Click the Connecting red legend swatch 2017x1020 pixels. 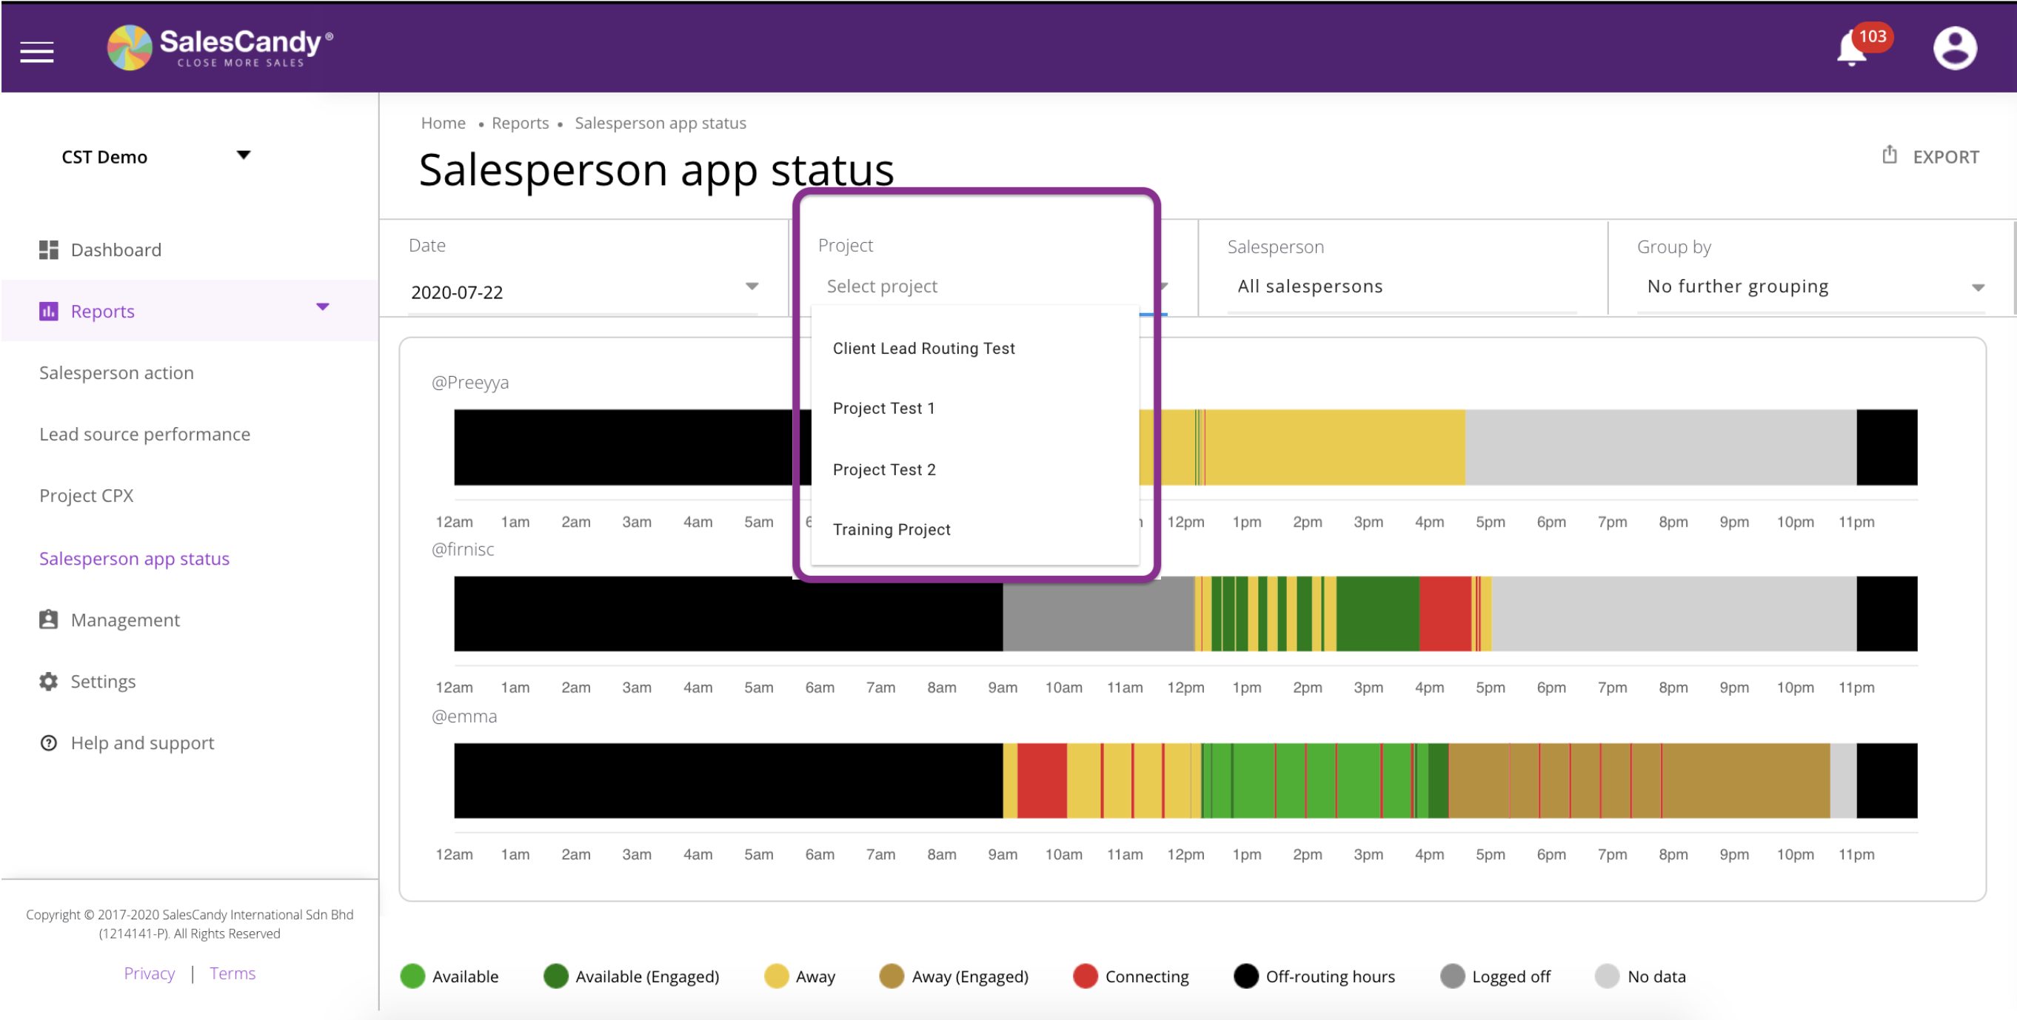1085,976
